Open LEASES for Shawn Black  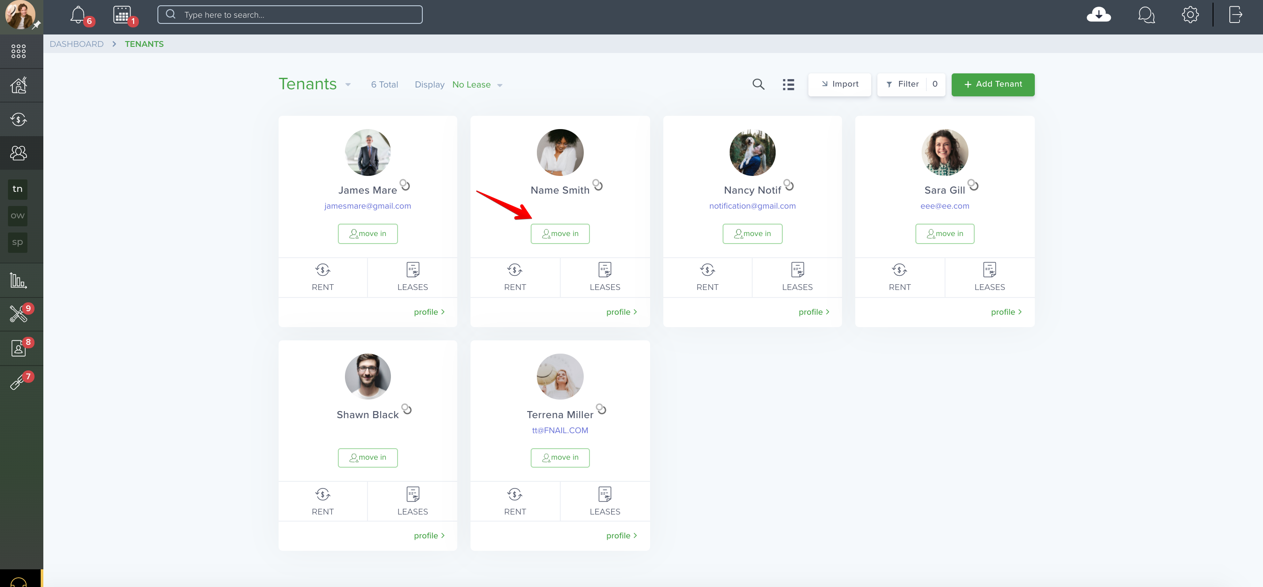tap(412, 502)
